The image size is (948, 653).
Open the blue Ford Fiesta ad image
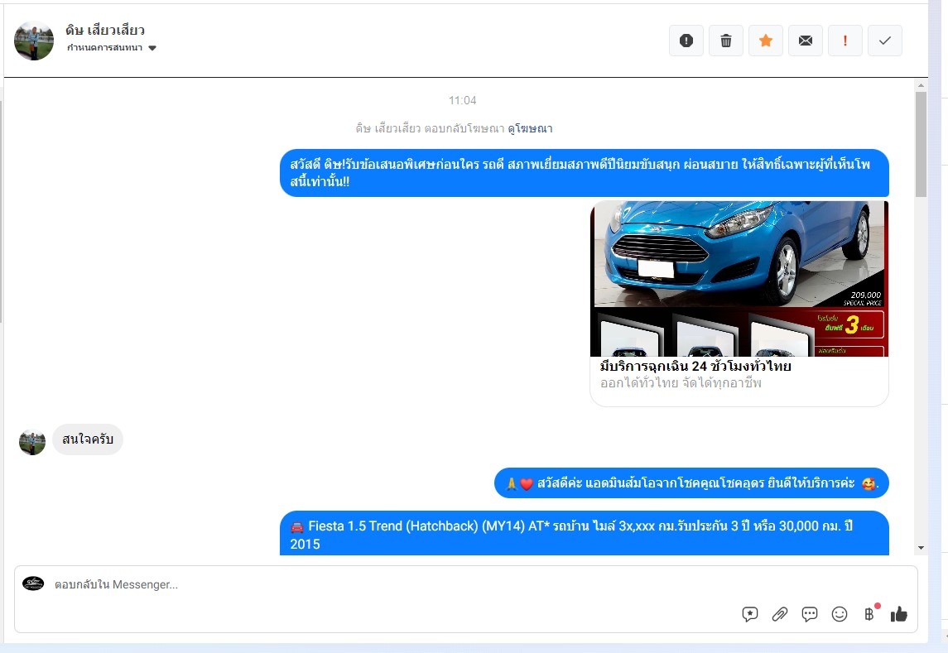coord(739,279)
